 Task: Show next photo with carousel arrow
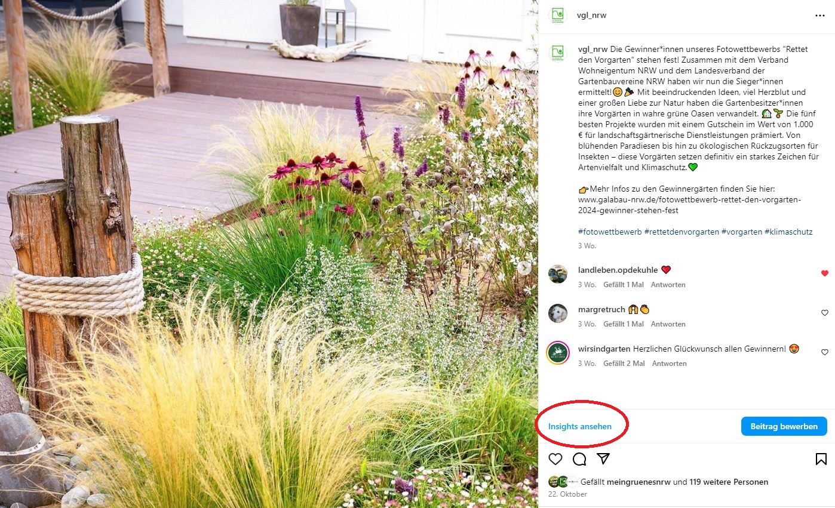524,268
